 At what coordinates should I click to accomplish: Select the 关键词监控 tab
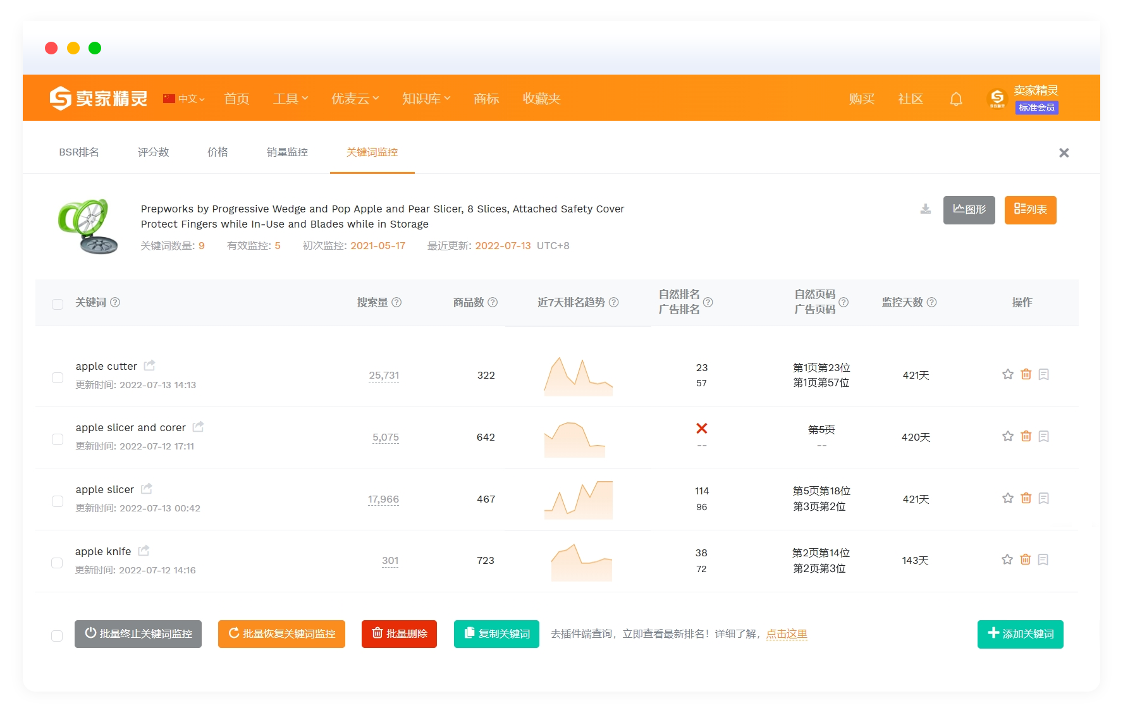(372, 152)
